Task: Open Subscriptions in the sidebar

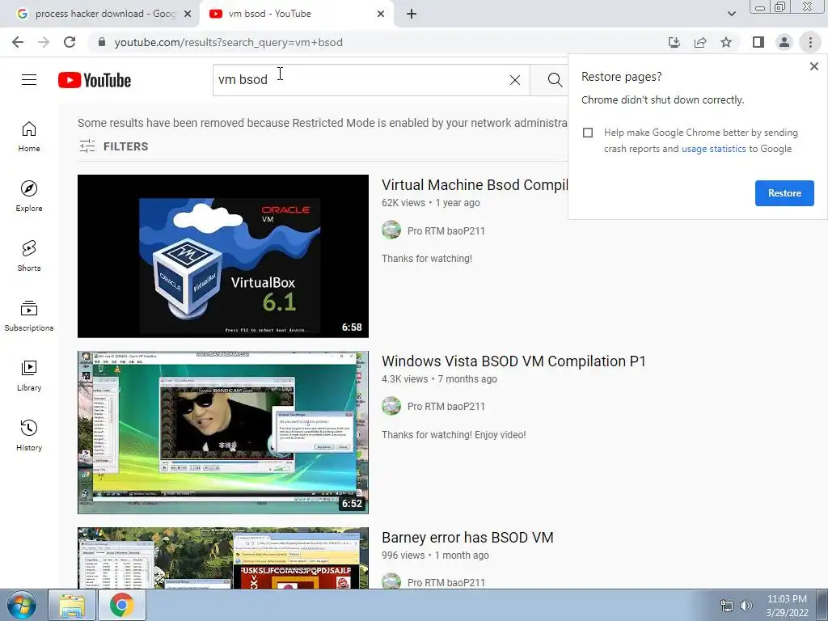Action: (29, 316)
